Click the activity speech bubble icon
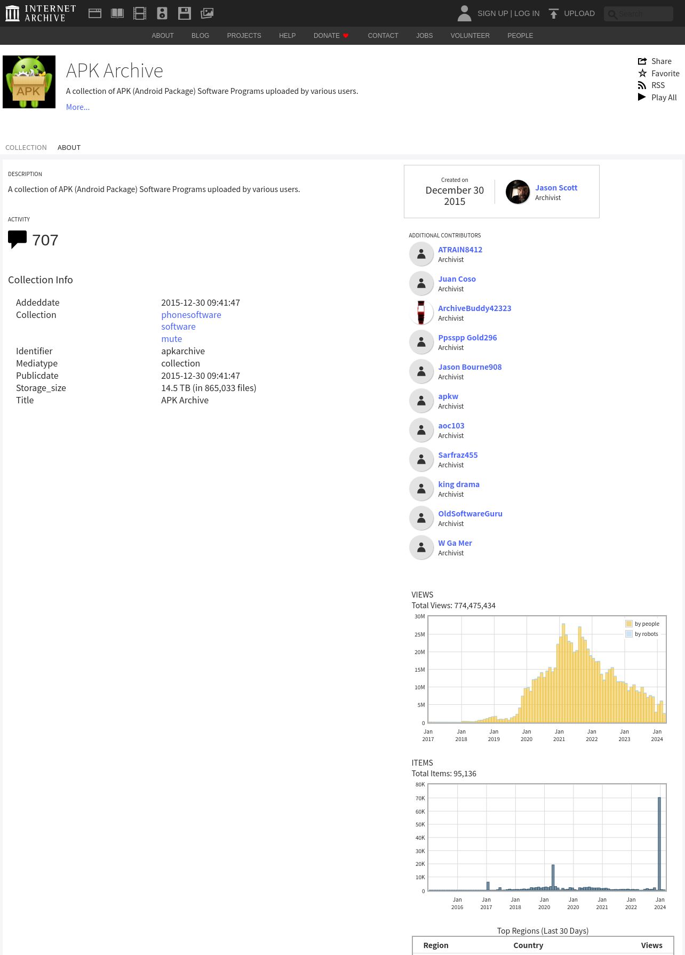Screen dimensions: 685x955 click(x=17, y=240)
